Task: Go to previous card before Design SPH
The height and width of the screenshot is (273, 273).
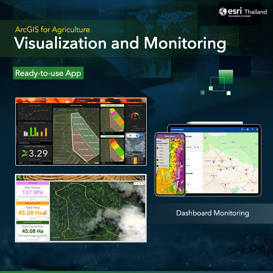Action: click(x=18, y=199)
